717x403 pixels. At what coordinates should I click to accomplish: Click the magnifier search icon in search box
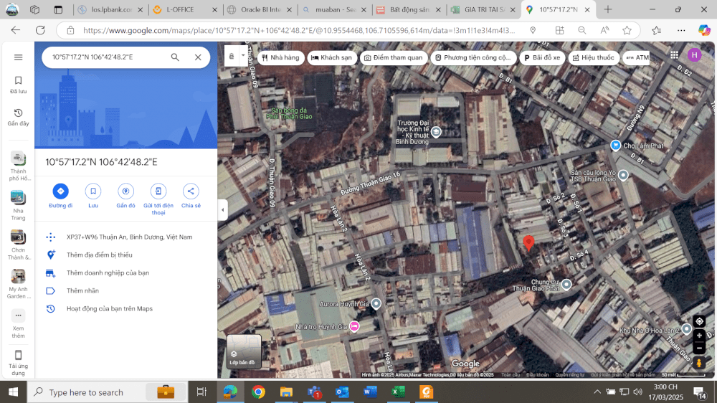(x=175, y=57)
